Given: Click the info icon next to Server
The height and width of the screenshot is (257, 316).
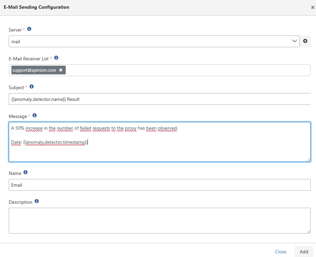Looking at the screenshot, I should pos(29,29).
